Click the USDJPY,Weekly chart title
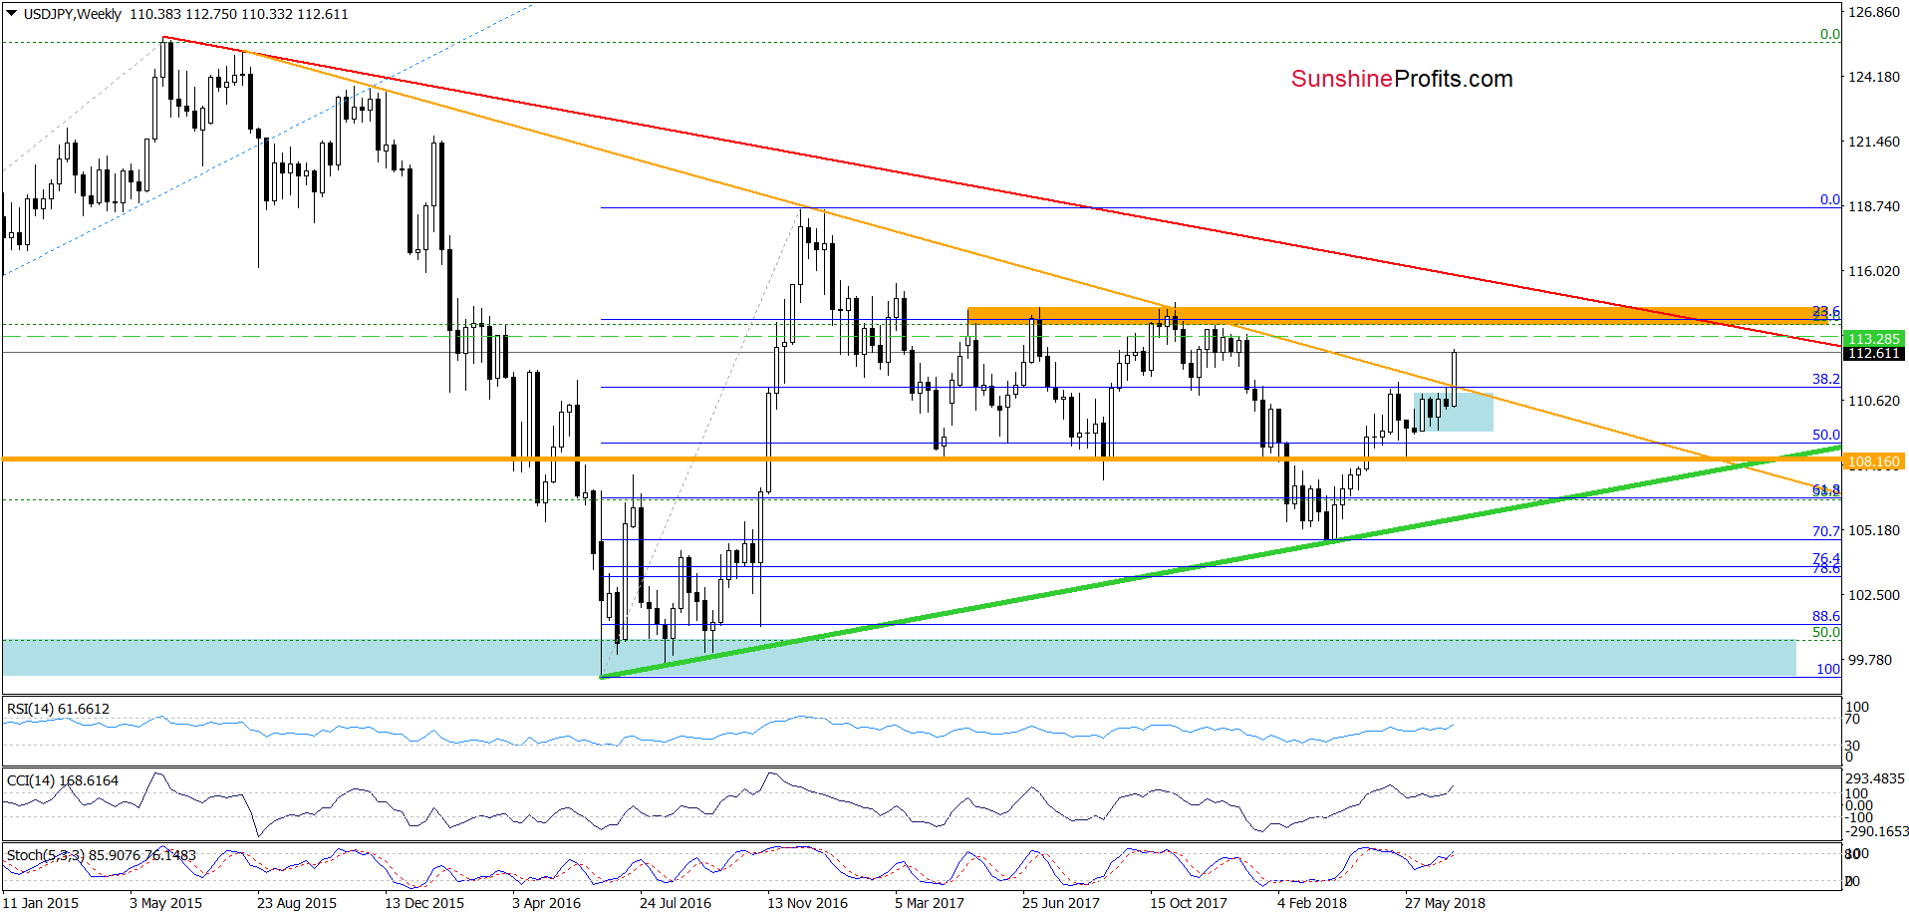The height and width of the screenshot is (917, 1909). [x=72, y=14]
